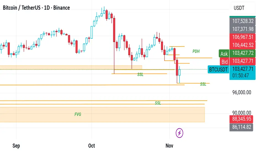Click the Bitcoin / TetherUS chart title
The image size is (257, 152).
pyautogui.click(x=36, y=8)
